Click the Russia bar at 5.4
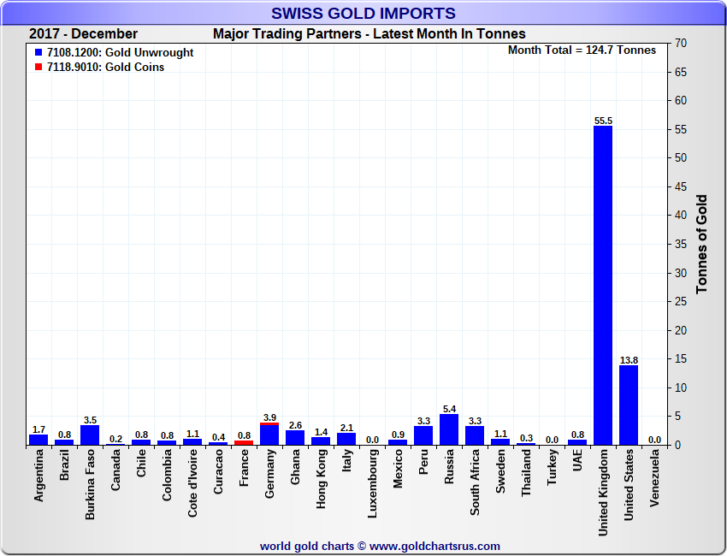This screenshot has height=556, width=727. click(449, 429)
